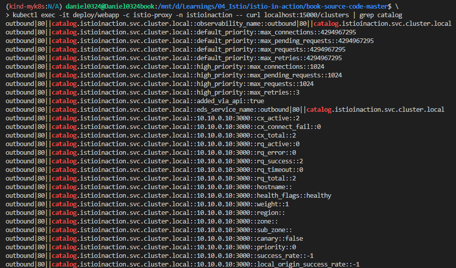Click the eds_service_name output line
This screenshot has height=268, width=456.
(225, 109)
